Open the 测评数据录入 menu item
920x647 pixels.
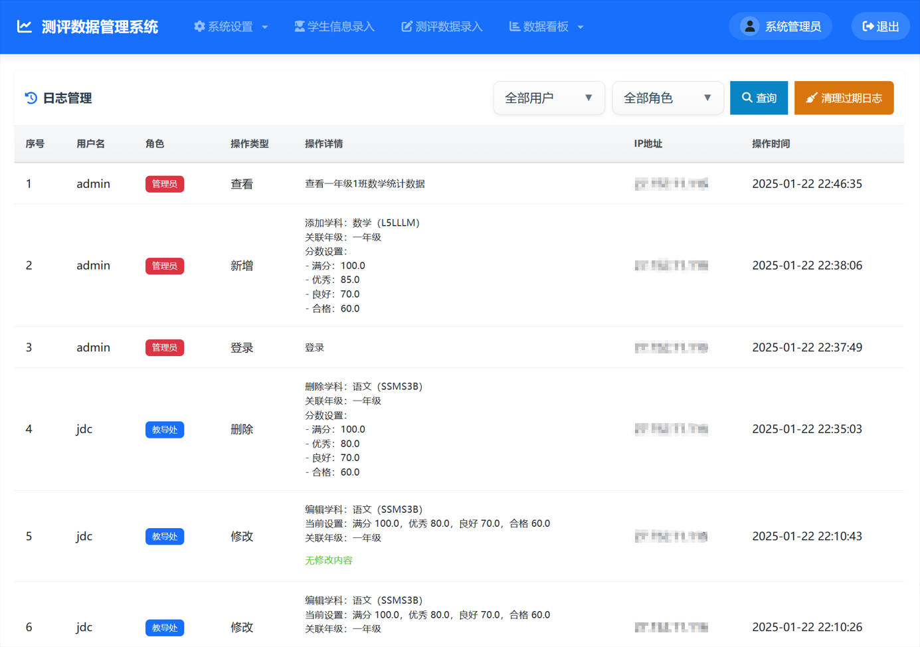(442, 26)
